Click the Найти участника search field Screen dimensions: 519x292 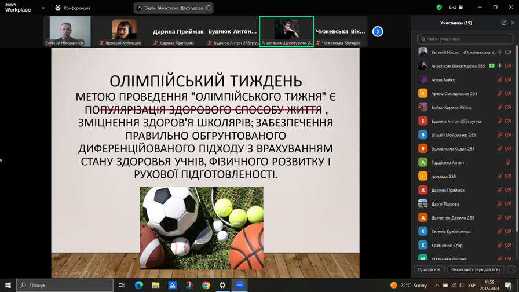tap(465, 39)
